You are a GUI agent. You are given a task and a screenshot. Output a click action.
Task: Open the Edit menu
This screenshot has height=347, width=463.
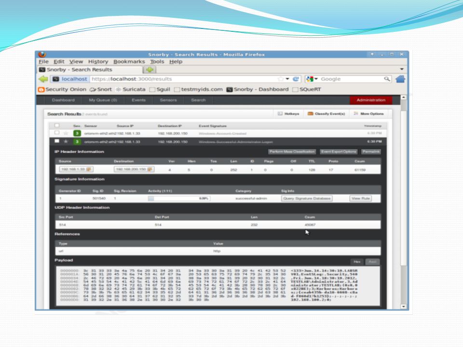(x=59, y=62)
